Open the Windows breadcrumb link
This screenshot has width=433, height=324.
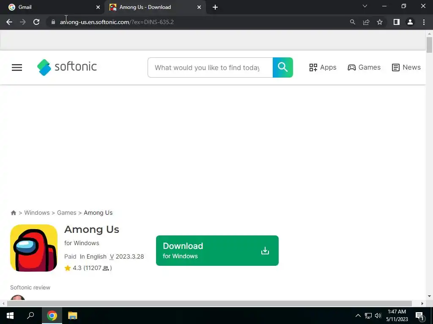coord(37,213)
